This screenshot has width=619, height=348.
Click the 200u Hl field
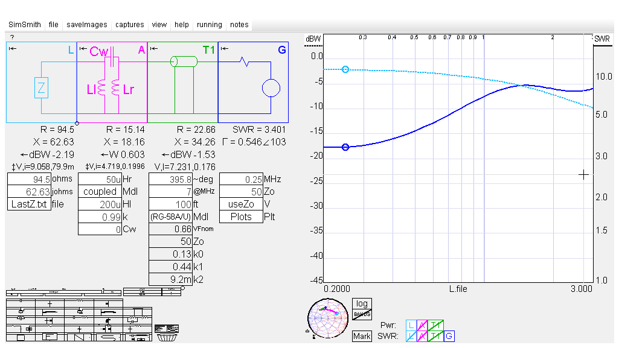click(100, 204)
